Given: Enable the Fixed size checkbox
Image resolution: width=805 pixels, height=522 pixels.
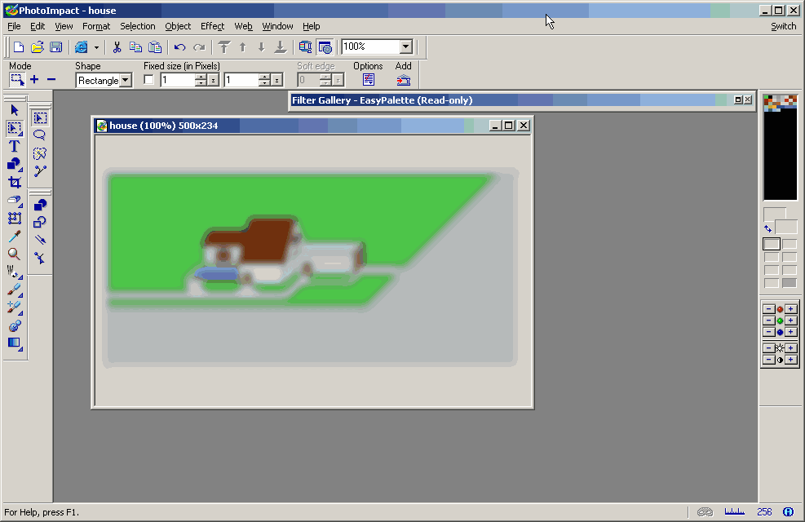Looking at the screenshot, I should coord(149,80).
